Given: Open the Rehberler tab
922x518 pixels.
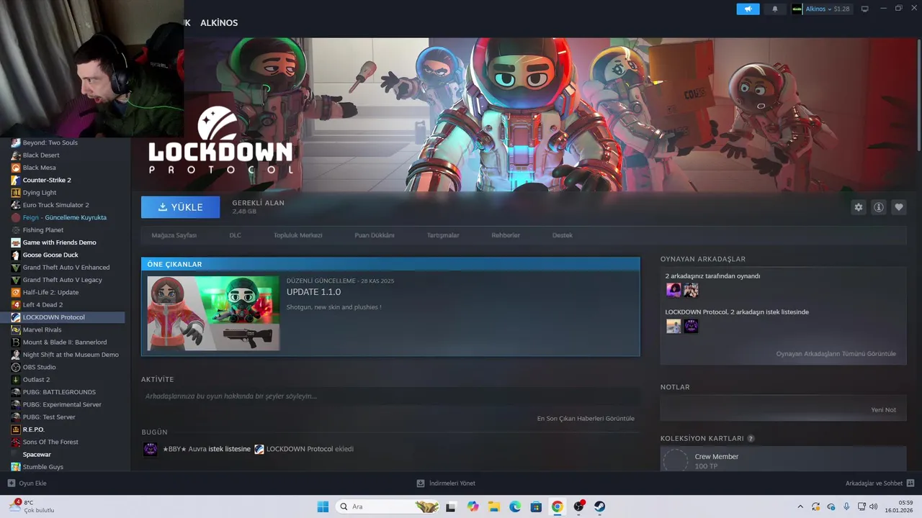Looking at the screenshot, I should (x=506, y=235).
